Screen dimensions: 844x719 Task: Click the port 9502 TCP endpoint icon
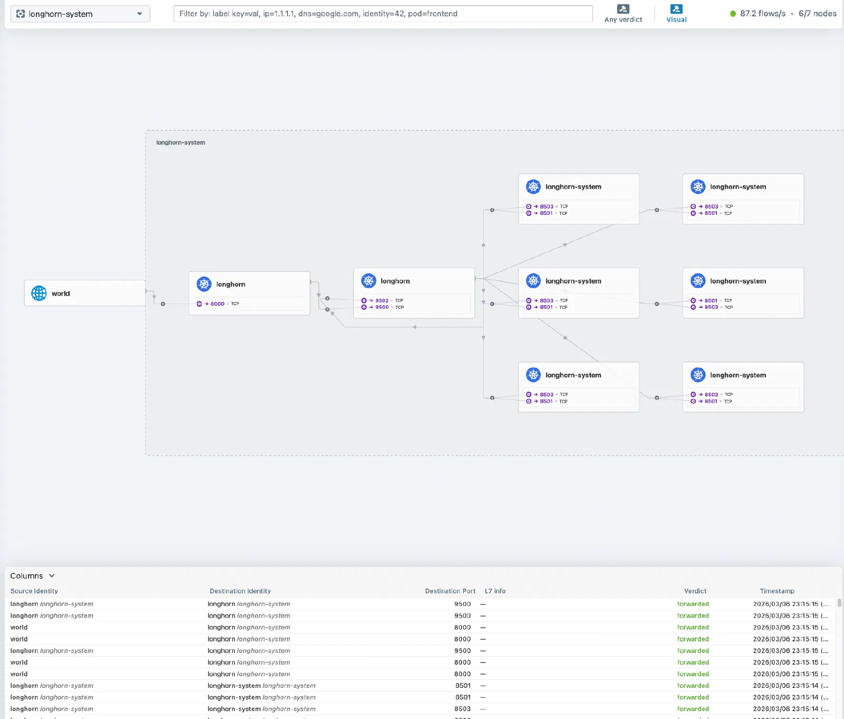tap(364, 300)
